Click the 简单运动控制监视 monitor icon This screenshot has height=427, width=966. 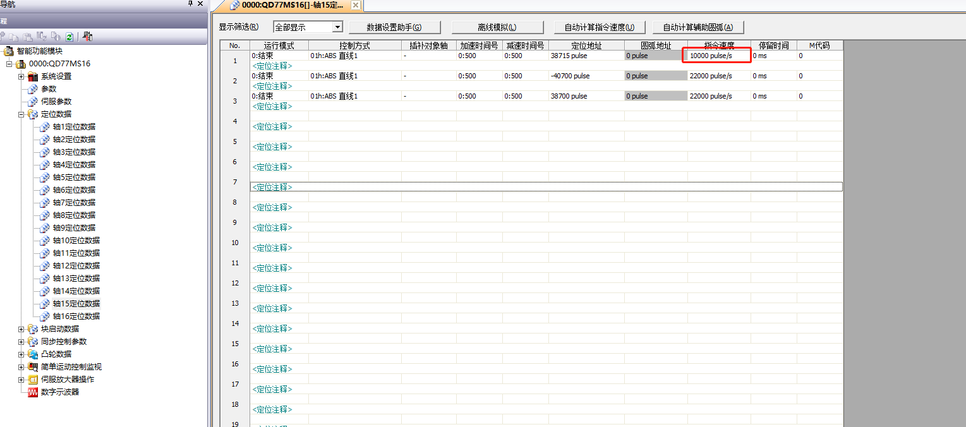click(x=33, y=367)
